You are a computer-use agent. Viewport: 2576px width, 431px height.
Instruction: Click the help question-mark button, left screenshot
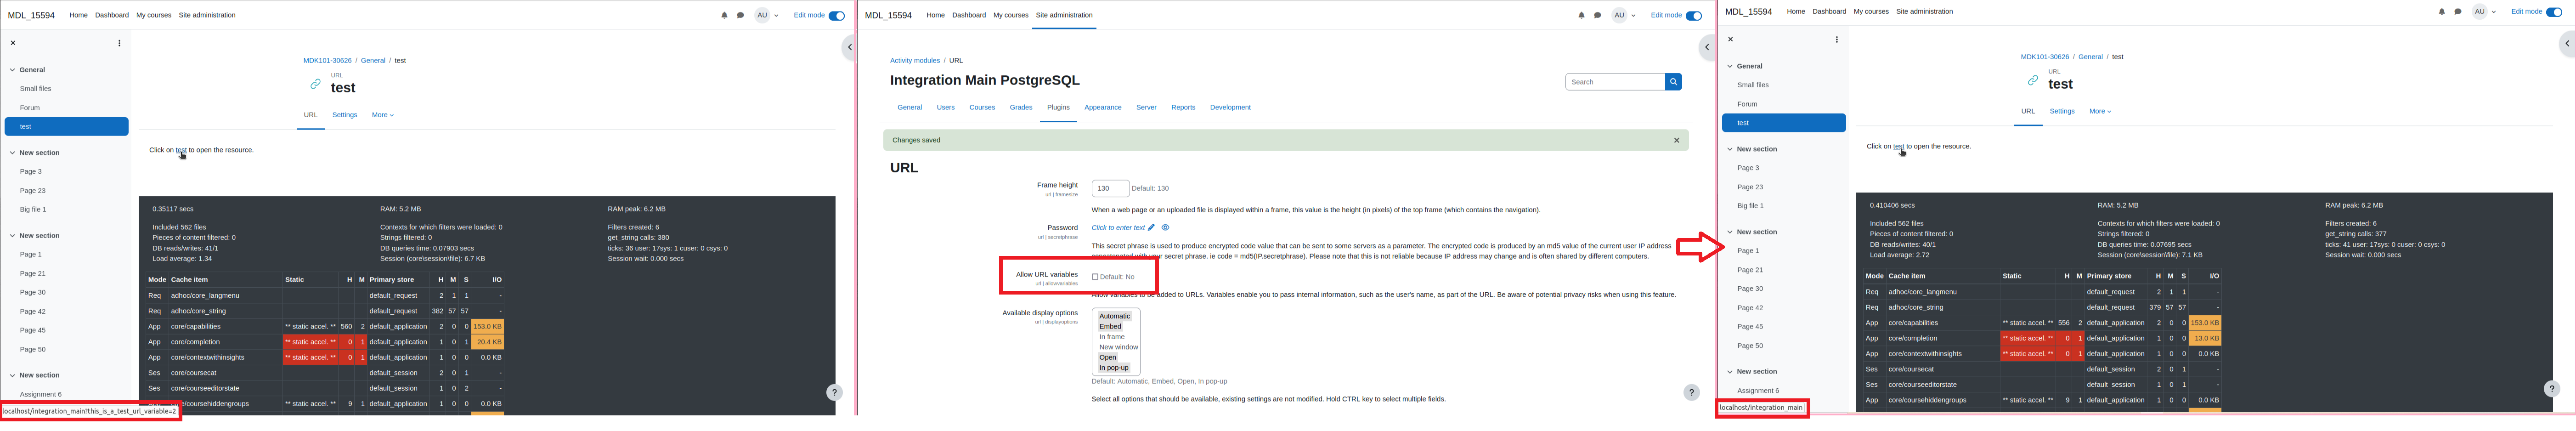(834, 393)
